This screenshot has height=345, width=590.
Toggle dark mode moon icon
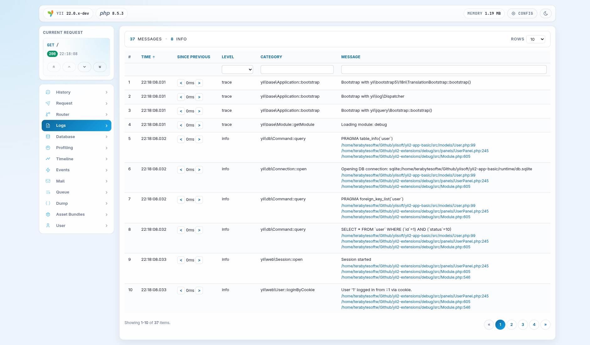click(x=546, y=13)
